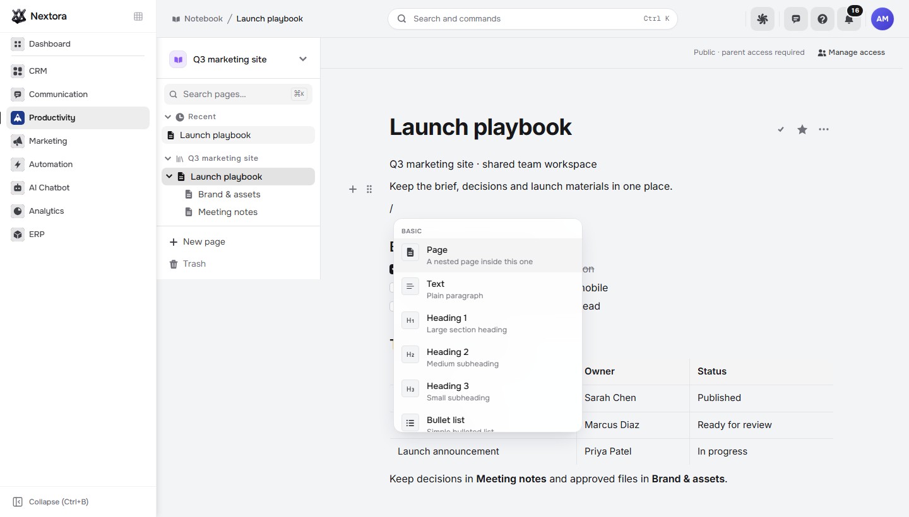Open the three-dot page options menu
Image resolution: width=909 pixels, height=517 pixels.
click(x=824, y=129)
